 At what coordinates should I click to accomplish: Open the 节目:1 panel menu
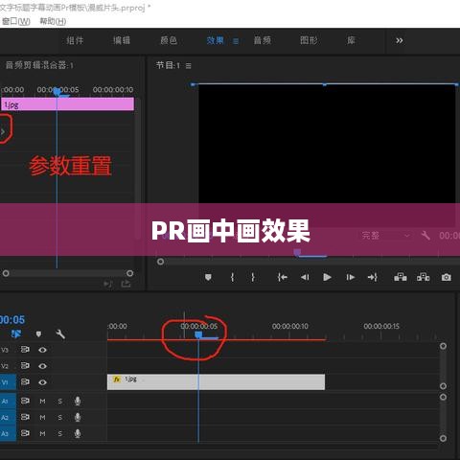(189, 65)
